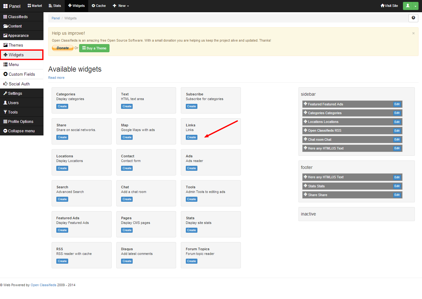Create a Links widget

coord(191,137)
